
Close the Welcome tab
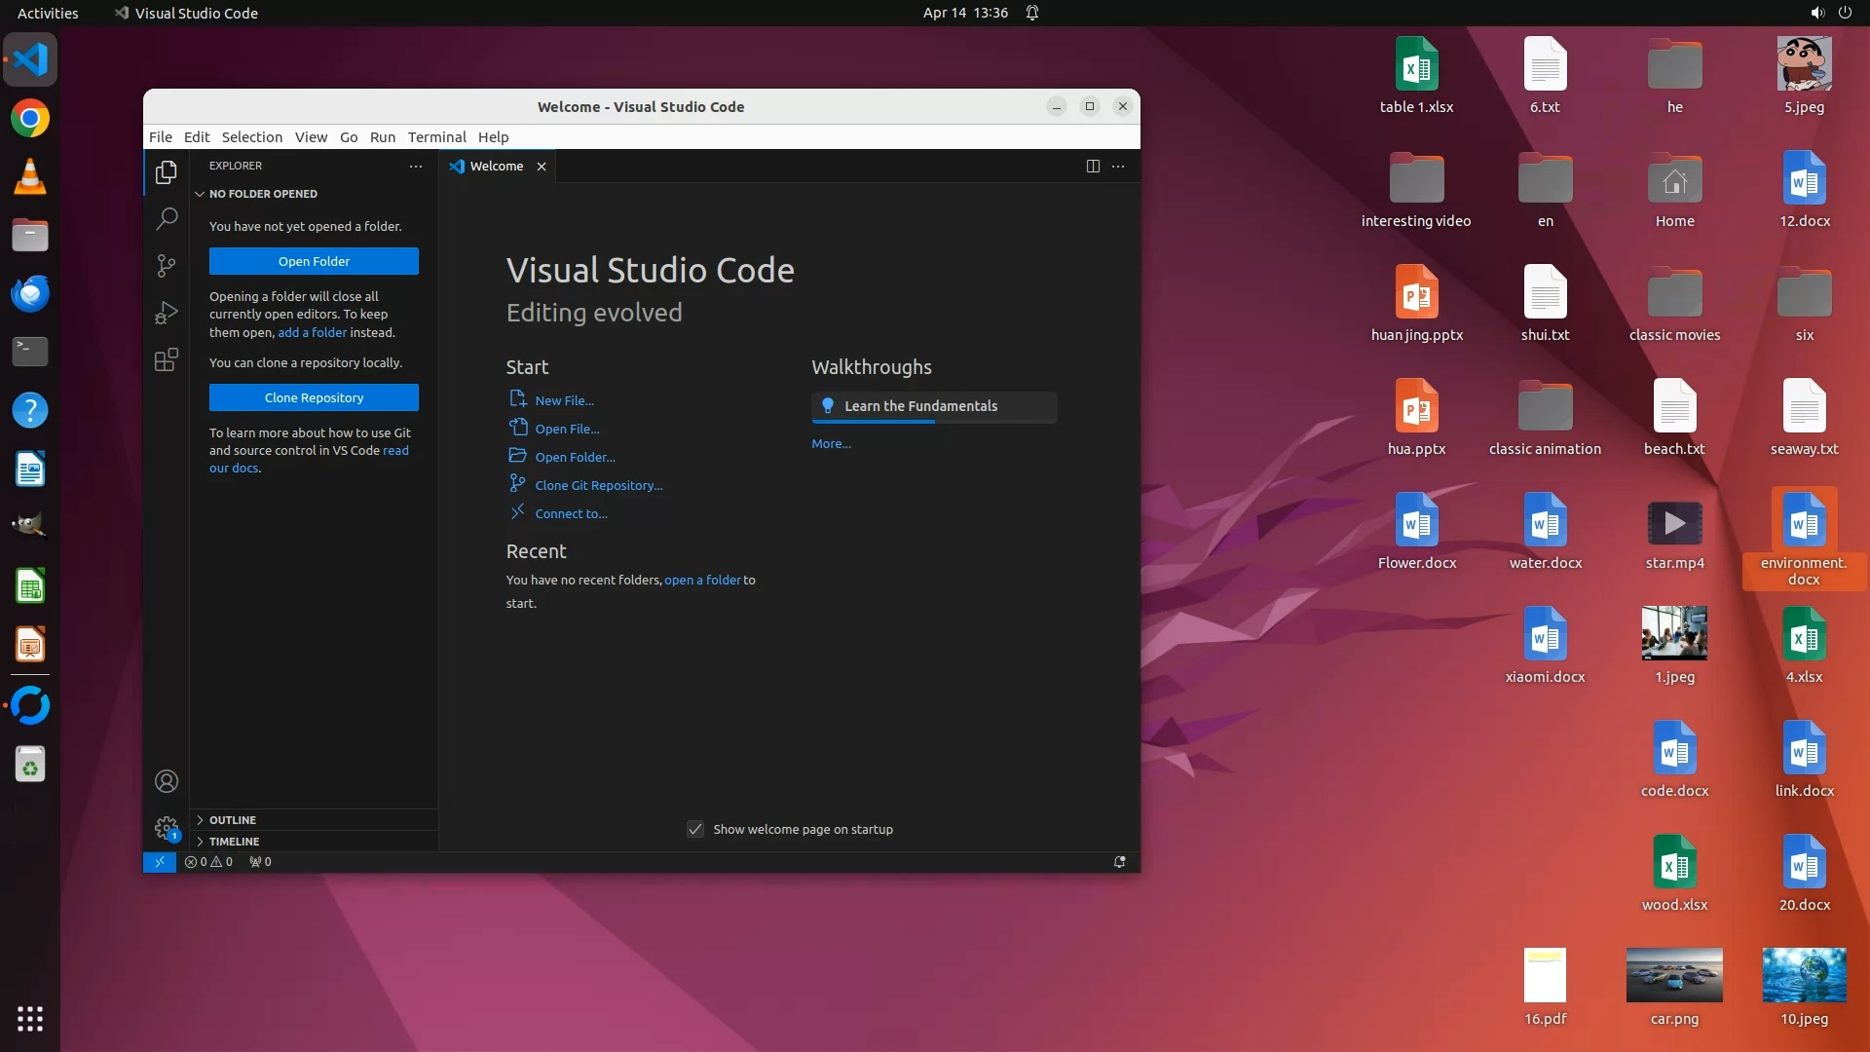542,167
